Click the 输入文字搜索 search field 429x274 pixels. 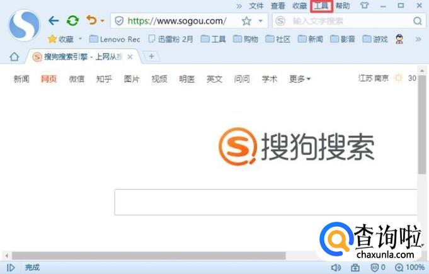click(x=349, y=21)
